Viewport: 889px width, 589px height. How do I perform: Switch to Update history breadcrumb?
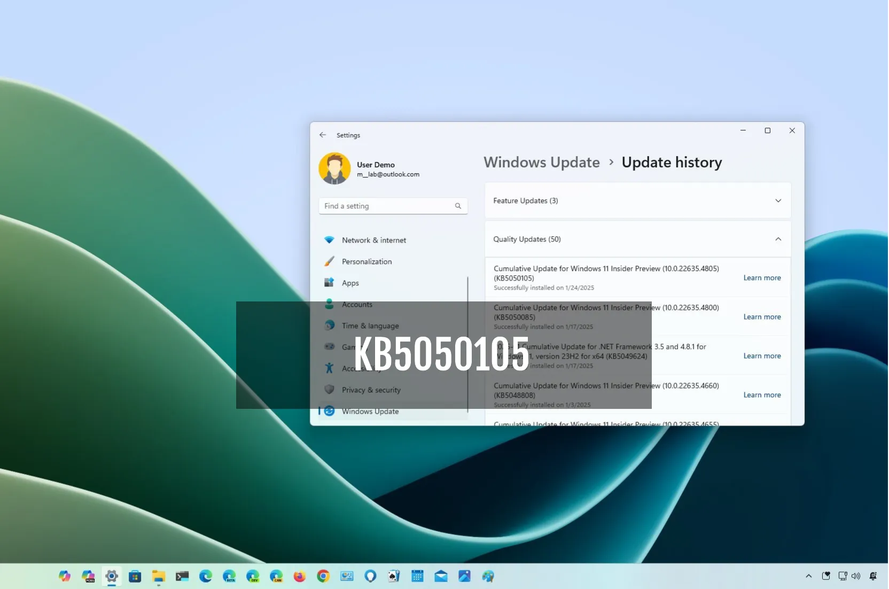[x=672, y=162]
